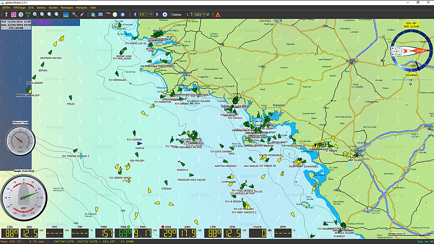Click the windsock icon

pos(108,14)
